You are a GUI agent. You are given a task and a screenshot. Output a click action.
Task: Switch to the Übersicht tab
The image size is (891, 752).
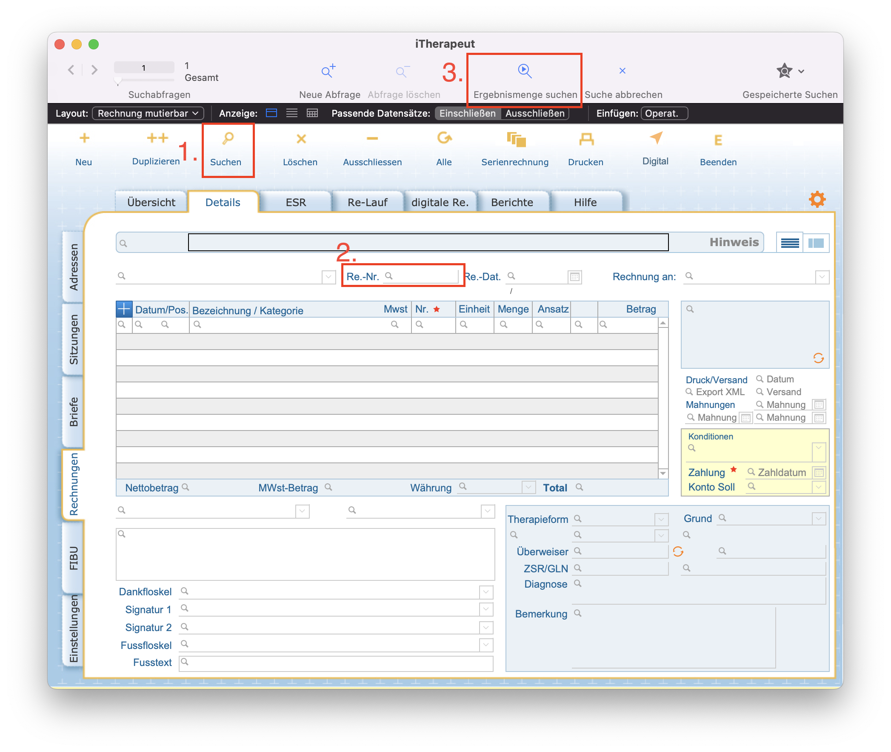point(151,203)
